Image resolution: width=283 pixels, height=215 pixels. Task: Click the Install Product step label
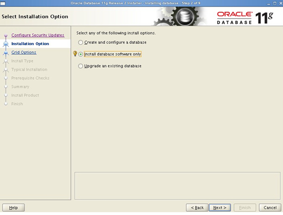25,95
